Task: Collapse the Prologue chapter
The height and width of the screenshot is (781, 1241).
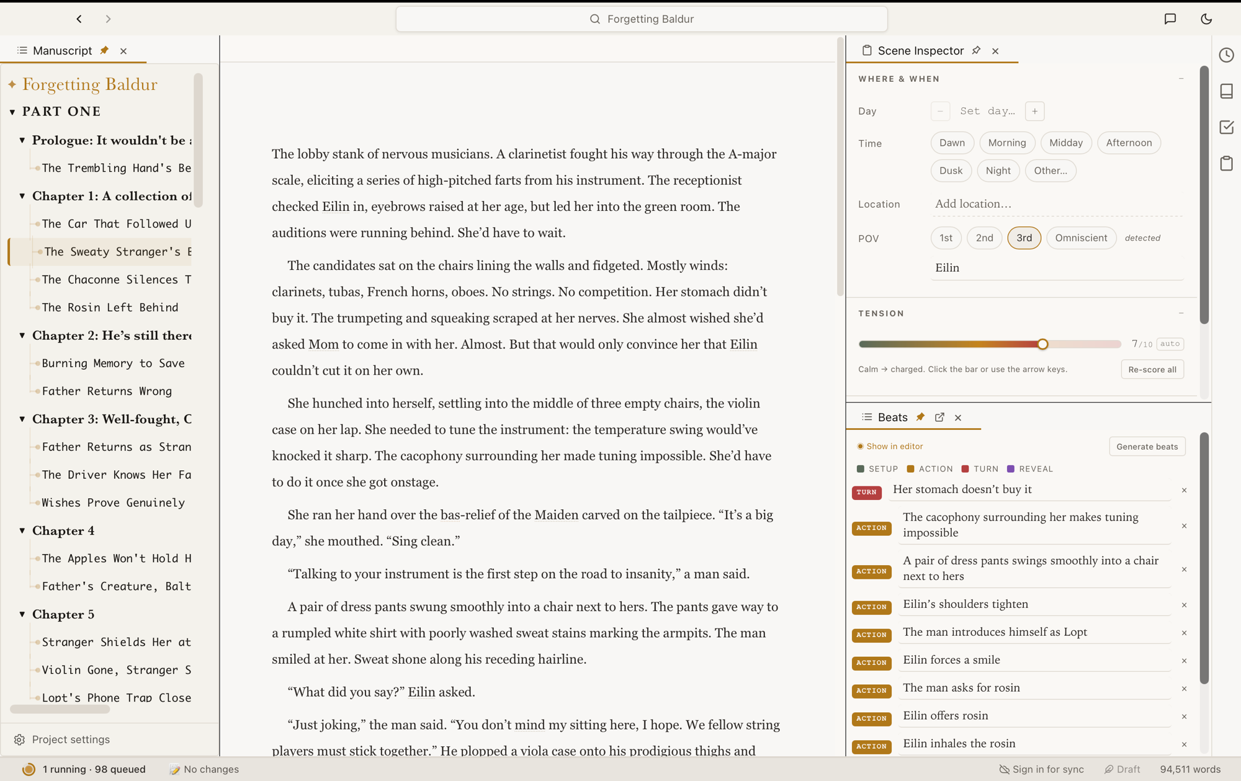Action: pos(22,140)
